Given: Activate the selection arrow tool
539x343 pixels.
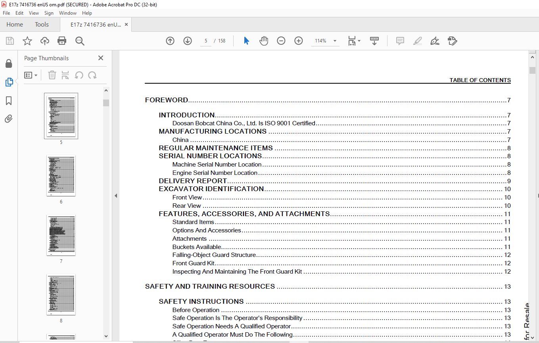Looking at the screenshot, I should (246, 41).
